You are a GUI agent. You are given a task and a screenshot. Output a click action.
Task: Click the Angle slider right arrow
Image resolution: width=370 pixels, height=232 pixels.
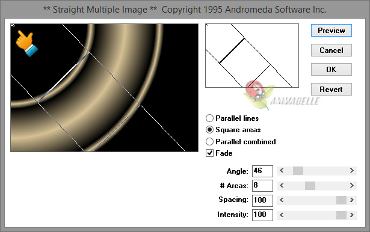(x=351, y=171)
